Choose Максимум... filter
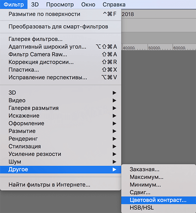 click(x=159, y=177)
